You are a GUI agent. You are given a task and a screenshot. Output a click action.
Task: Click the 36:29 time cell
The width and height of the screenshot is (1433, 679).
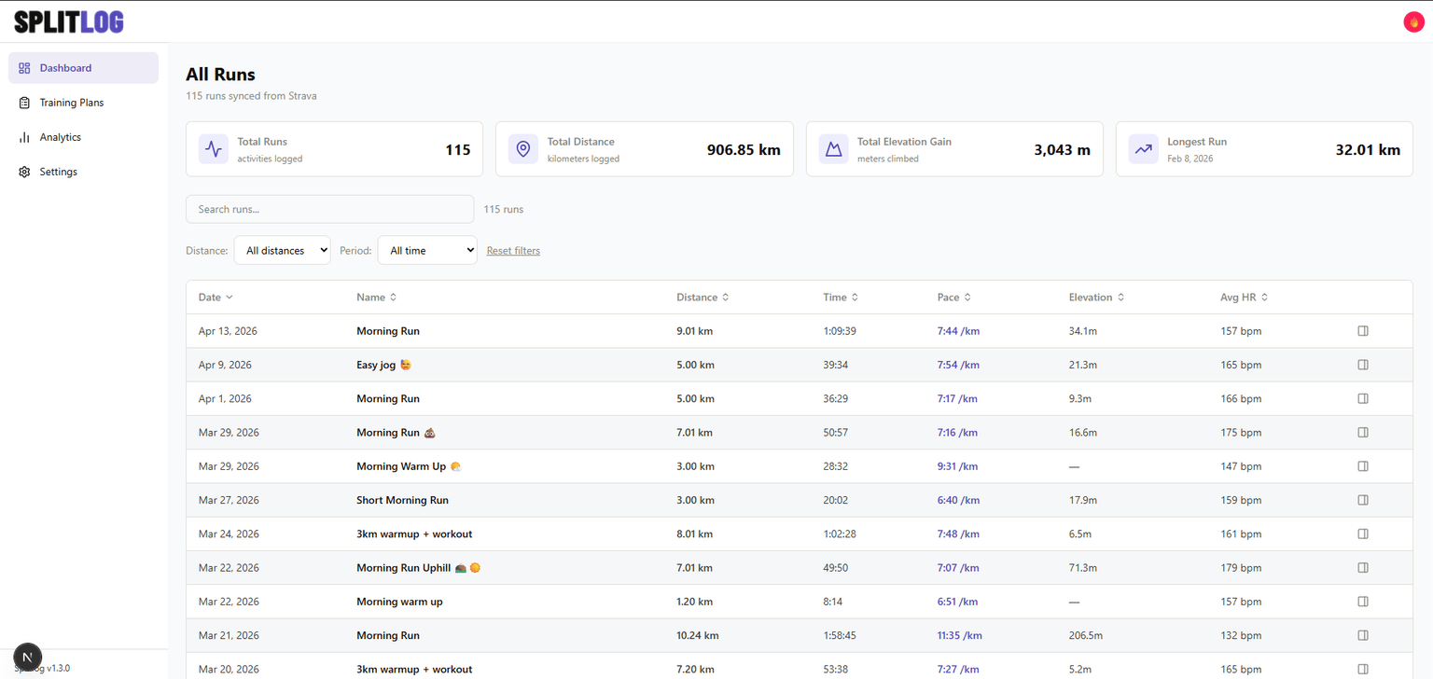836,398
